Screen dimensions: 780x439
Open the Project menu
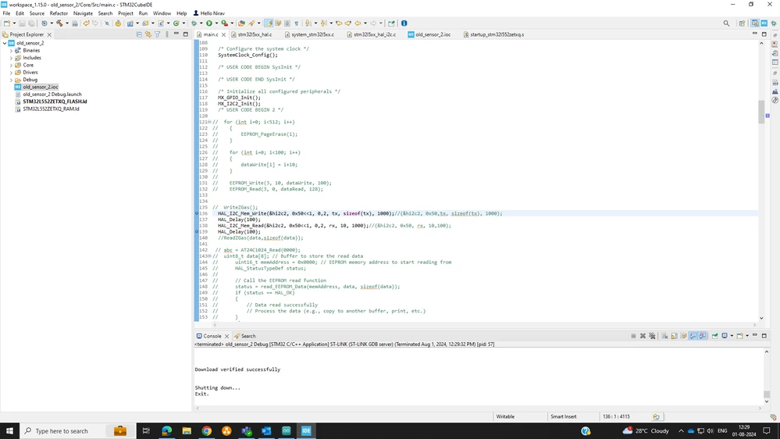(x=126, y=13)
